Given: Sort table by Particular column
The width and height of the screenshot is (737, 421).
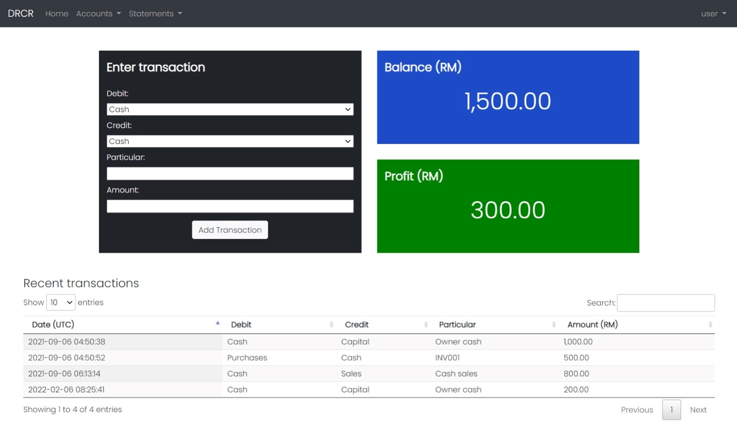Looking at the screenshot, I should tap(494, 325).
